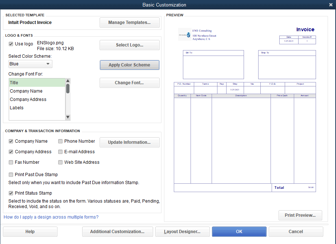Toggle Company Address checkbox

point(11,152)
